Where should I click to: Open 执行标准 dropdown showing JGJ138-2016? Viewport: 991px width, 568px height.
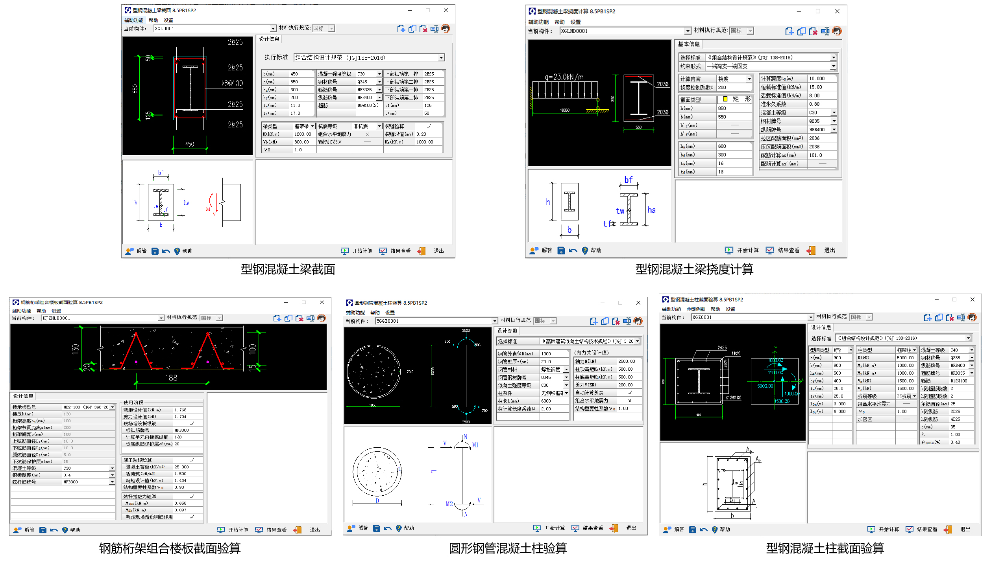click(x=441, y=58)
